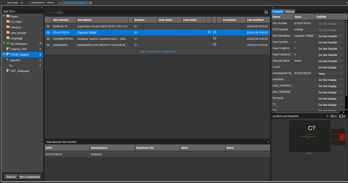Viewport: 348px width, 183px height.
Task: Click symbol icon in GRM188R72E152K row
Action: (48, 39)
